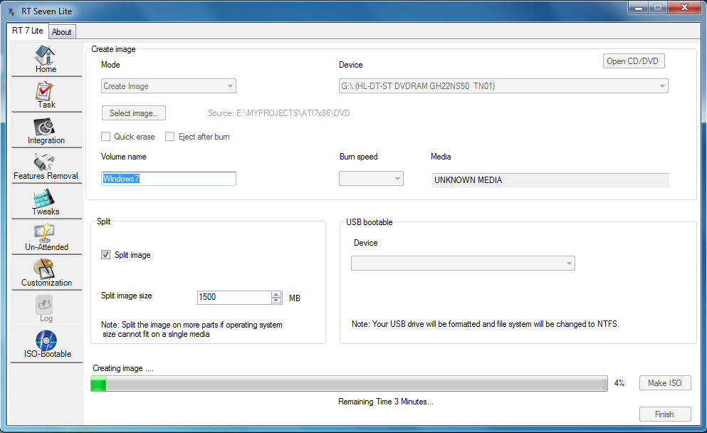Click the RT Seven Lite title bar icon

pos(11,11)
